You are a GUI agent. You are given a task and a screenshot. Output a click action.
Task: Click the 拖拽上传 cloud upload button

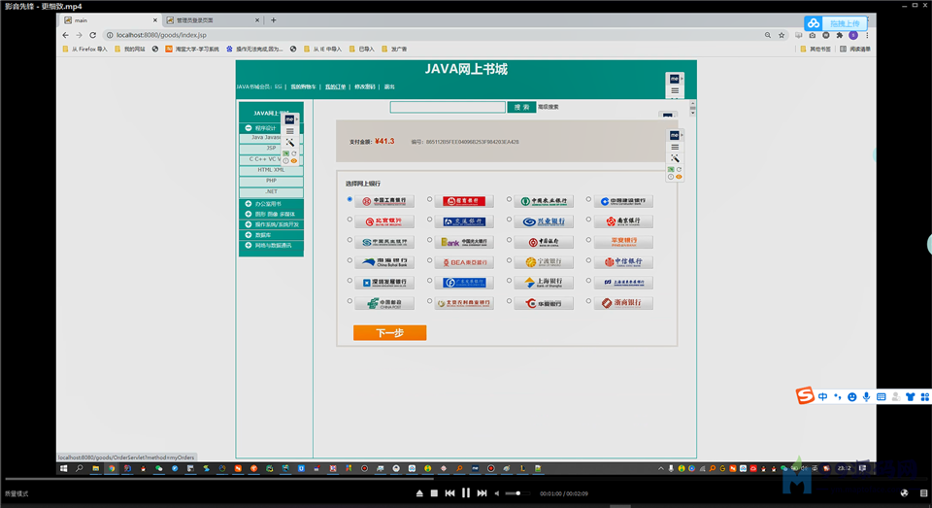click(836, 23)
